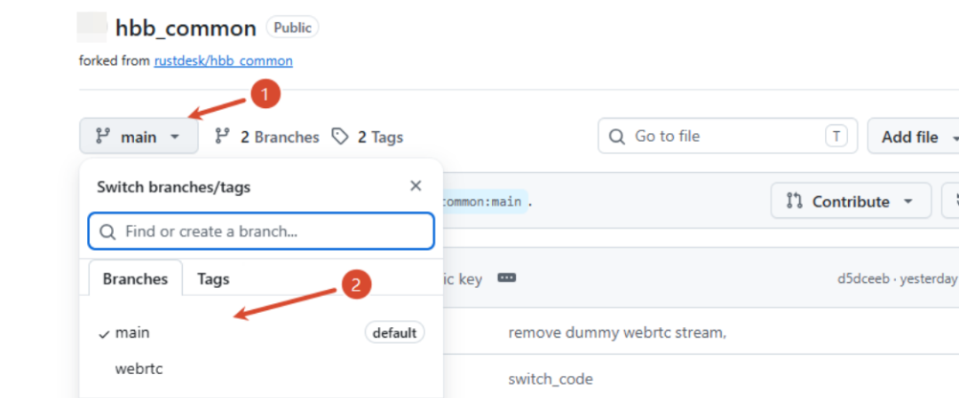Open the 2 Branches link
Screen dimensions: 959x398
pyautogui.click(x=267, y=137)
